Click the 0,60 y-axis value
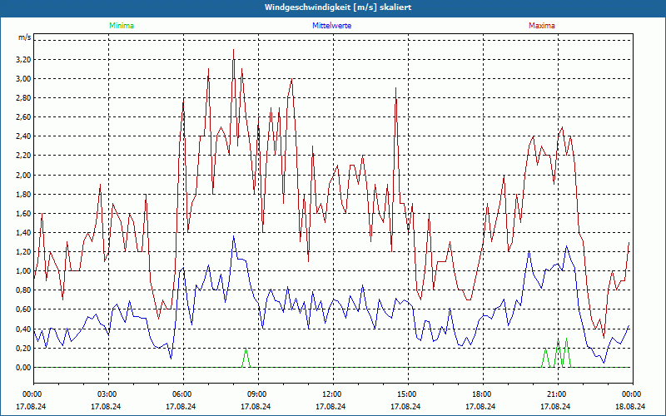This screenshot has height=416, width=666. (23, 310)
